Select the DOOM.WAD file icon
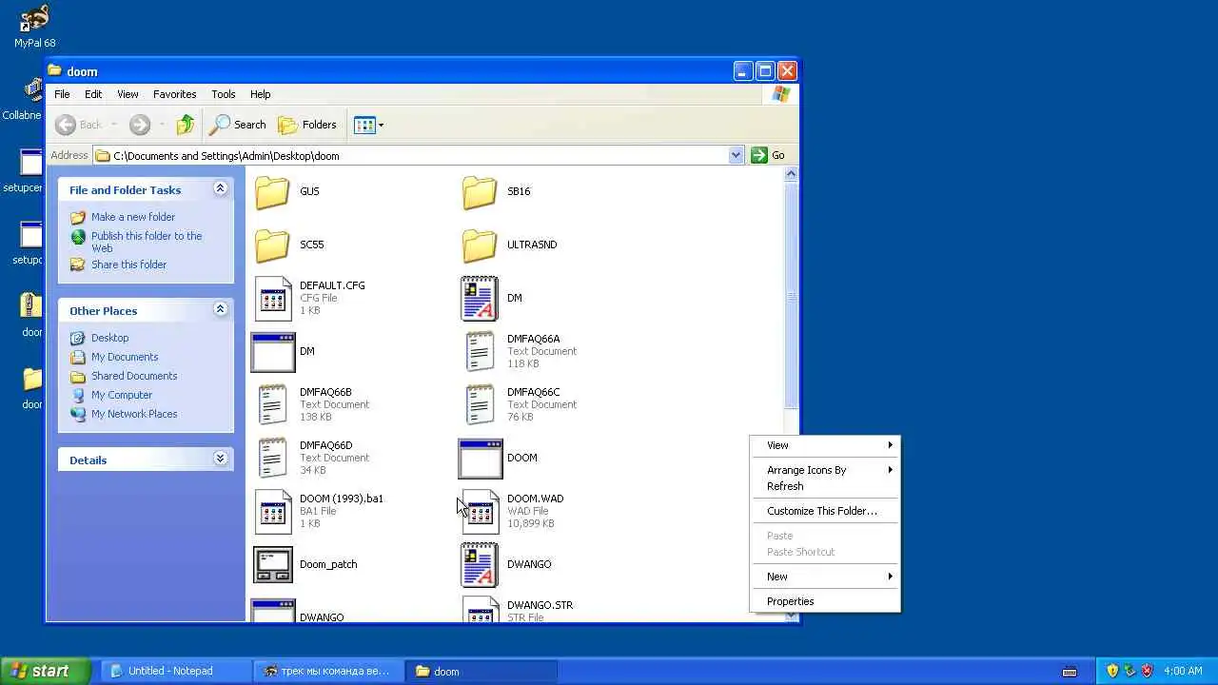 click(x=480, y=511)
